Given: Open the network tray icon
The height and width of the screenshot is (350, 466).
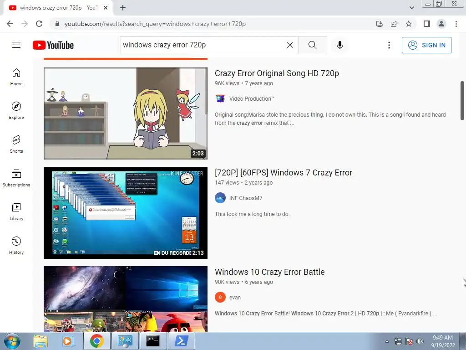Looking at the screenshot, I should point(398,341).
